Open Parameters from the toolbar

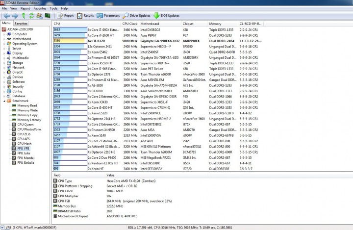coord(108,16)
